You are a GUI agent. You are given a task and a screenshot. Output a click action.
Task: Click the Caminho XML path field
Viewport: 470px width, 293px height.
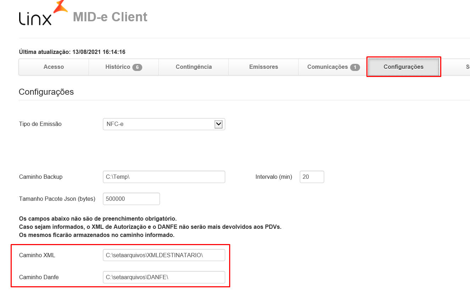pos(164,255)
